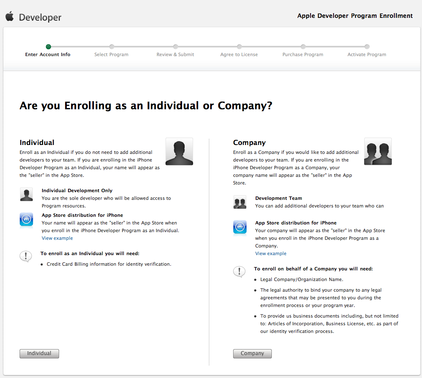Click the Developer text in header
The height and width of the screenshot is (378, 422).
pos(40,17)
